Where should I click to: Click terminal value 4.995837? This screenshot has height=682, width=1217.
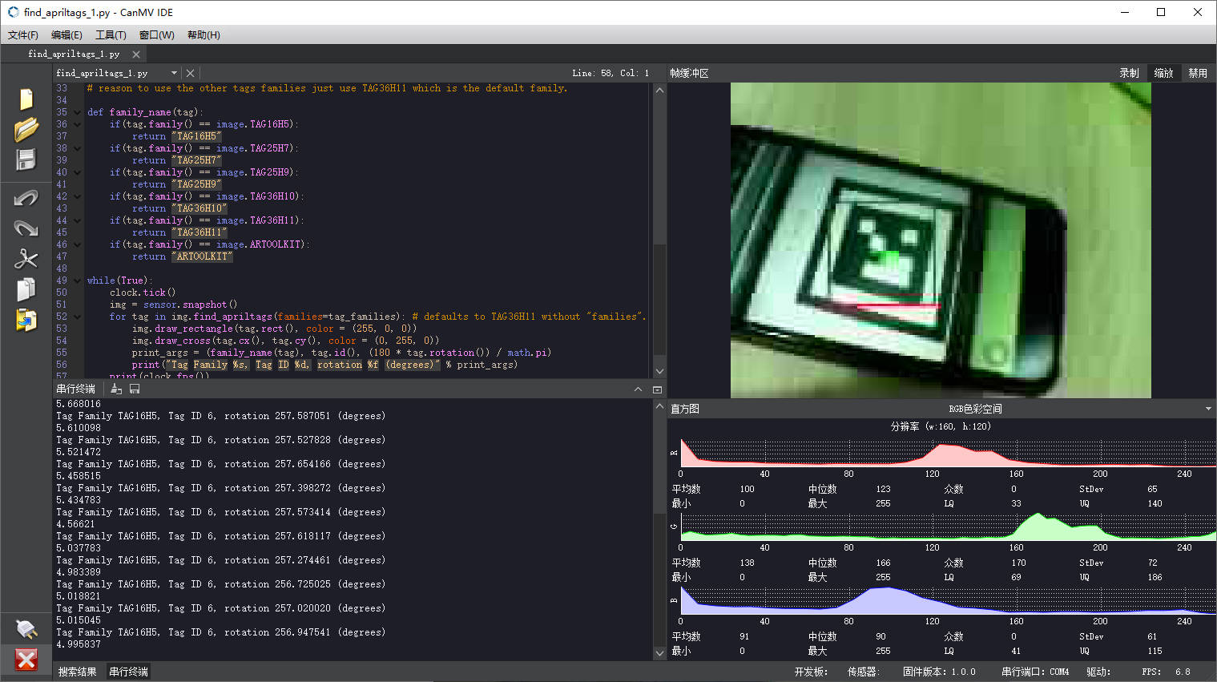point(79,644)
